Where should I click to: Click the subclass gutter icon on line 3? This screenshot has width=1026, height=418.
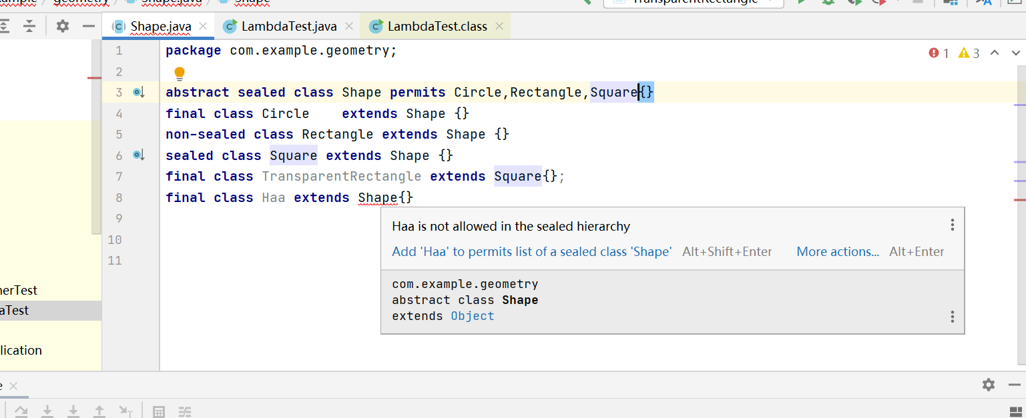139,93
